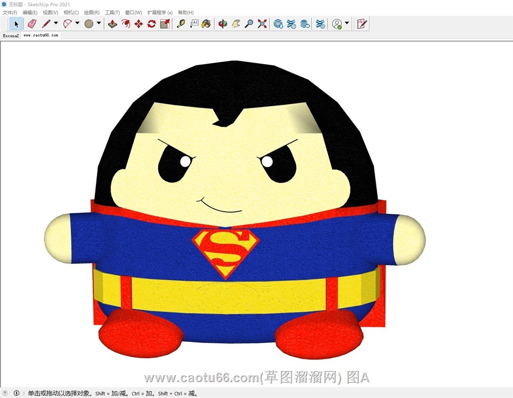Image resolution: width=513 pixels, height=398 pixels.
Task: Click the SketchUp app icon in title bar
Action: tap(4, 4)
